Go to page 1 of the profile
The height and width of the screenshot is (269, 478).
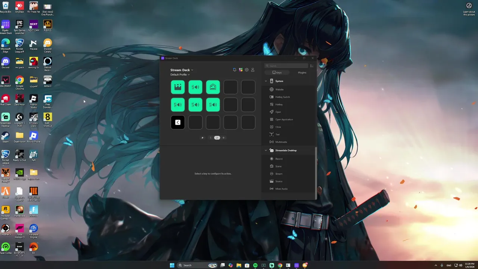pyautogui.click(x=211, y=137)
